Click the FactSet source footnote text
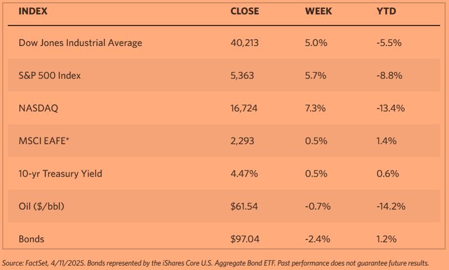The image size is (449, 270). (x=216, y=263)
